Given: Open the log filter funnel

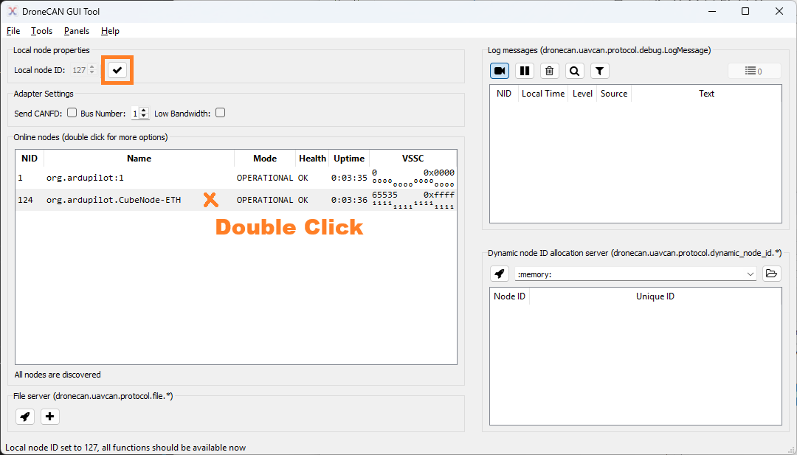Looking at the screenshot, I should pos(600,71).
